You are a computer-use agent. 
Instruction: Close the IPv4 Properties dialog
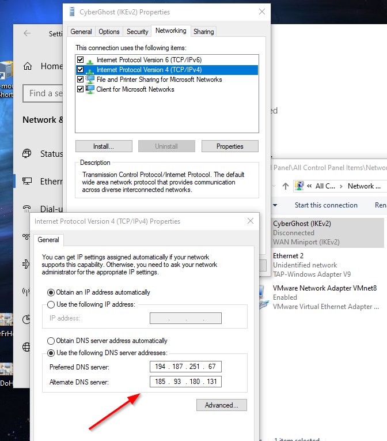[x=251, y=221]
